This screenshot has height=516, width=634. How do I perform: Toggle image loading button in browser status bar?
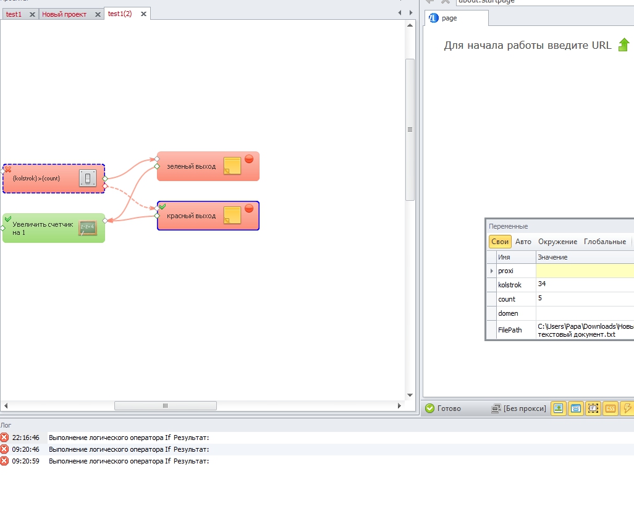[559, 408]
